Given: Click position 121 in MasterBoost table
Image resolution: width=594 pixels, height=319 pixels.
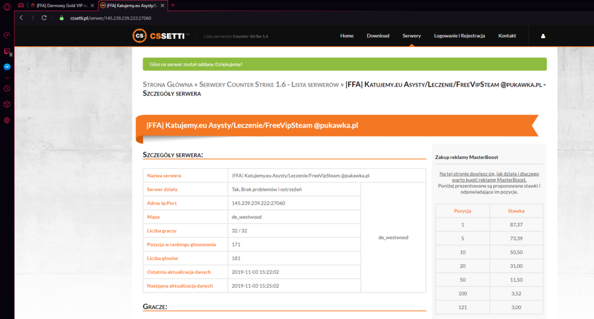Looking at the screenshot, I should pos(463,307).
